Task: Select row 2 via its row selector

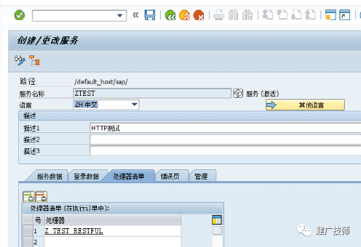Action: [x=27, y=242]
